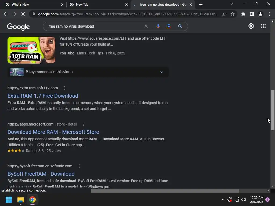The height and width of the screenshot is (206, 275).
Task: Click the https://extra-ram.soft112.com URL
Action: (32, 88)
